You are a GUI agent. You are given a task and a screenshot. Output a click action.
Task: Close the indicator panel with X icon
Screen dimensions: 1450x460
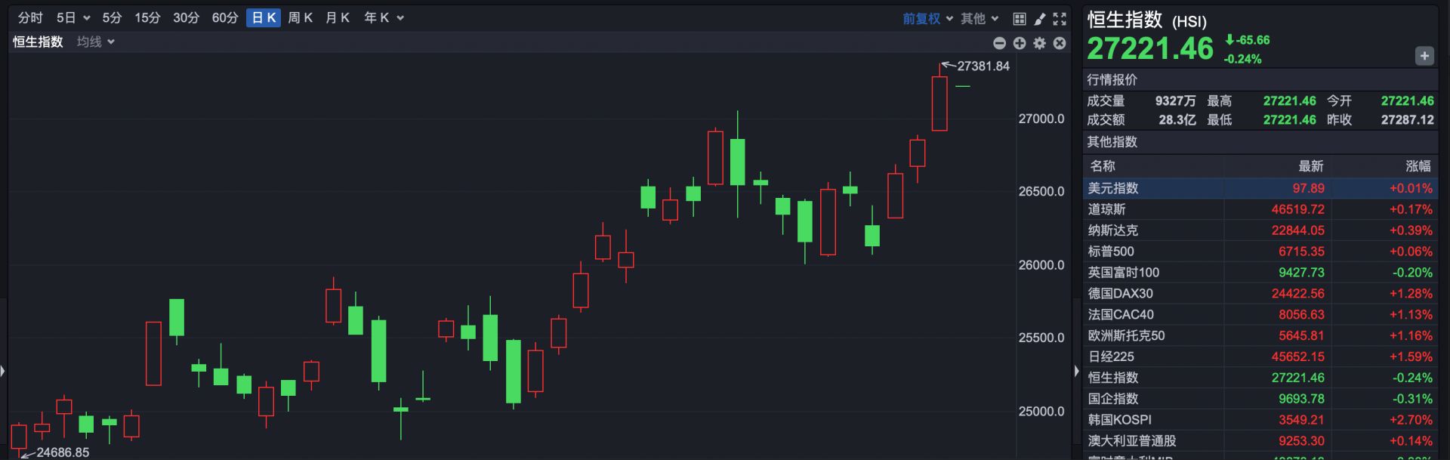pyautogui.click(x=1060, y=43)
